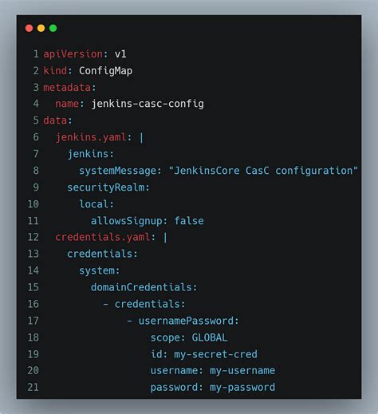Click the metadata key on line 3
Viewport: 378px width, 414px height.
(67, 87)
